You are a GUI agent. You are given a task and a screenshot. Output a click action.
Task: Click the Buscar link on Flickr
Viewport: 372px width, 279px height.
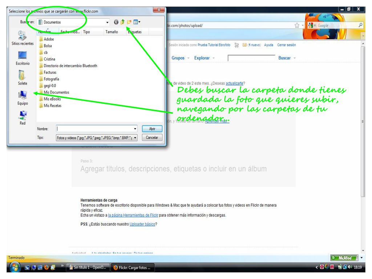pos(284,58)
